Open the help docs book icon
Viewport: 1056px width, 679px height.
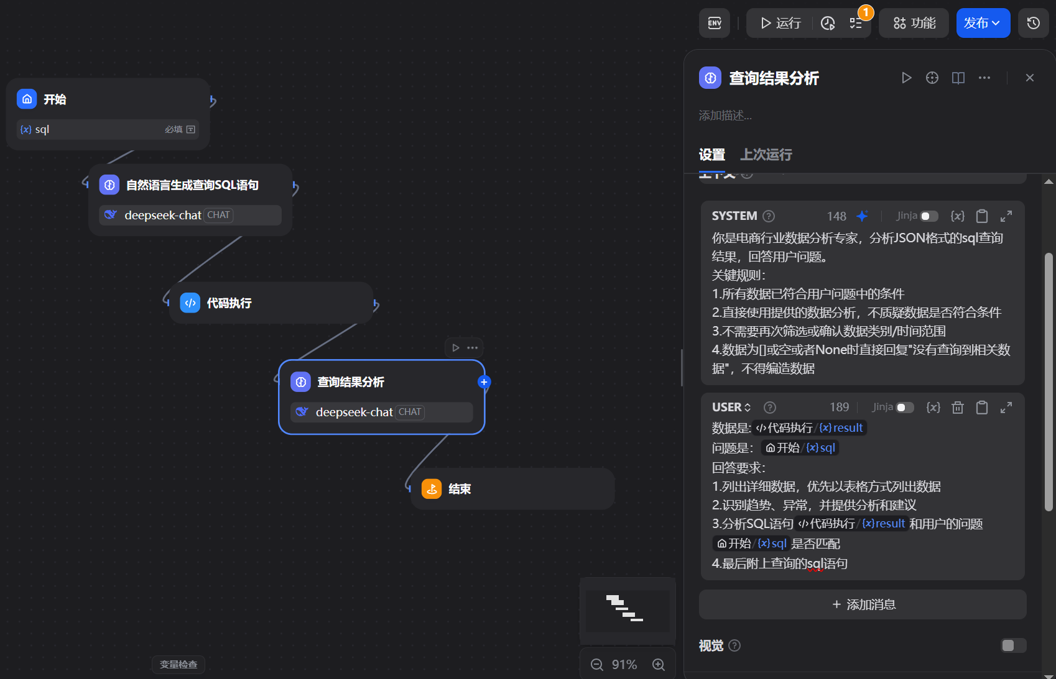tap(958, 78)
